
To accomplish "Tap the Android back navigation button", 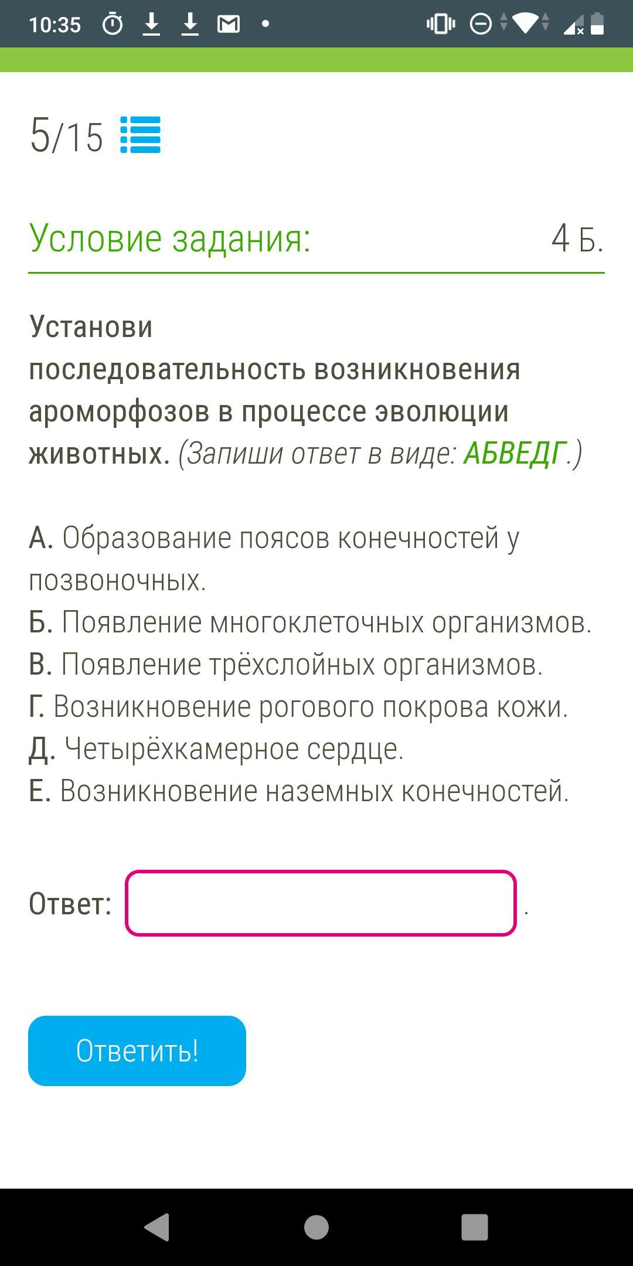I will (x=157, y=1227).
